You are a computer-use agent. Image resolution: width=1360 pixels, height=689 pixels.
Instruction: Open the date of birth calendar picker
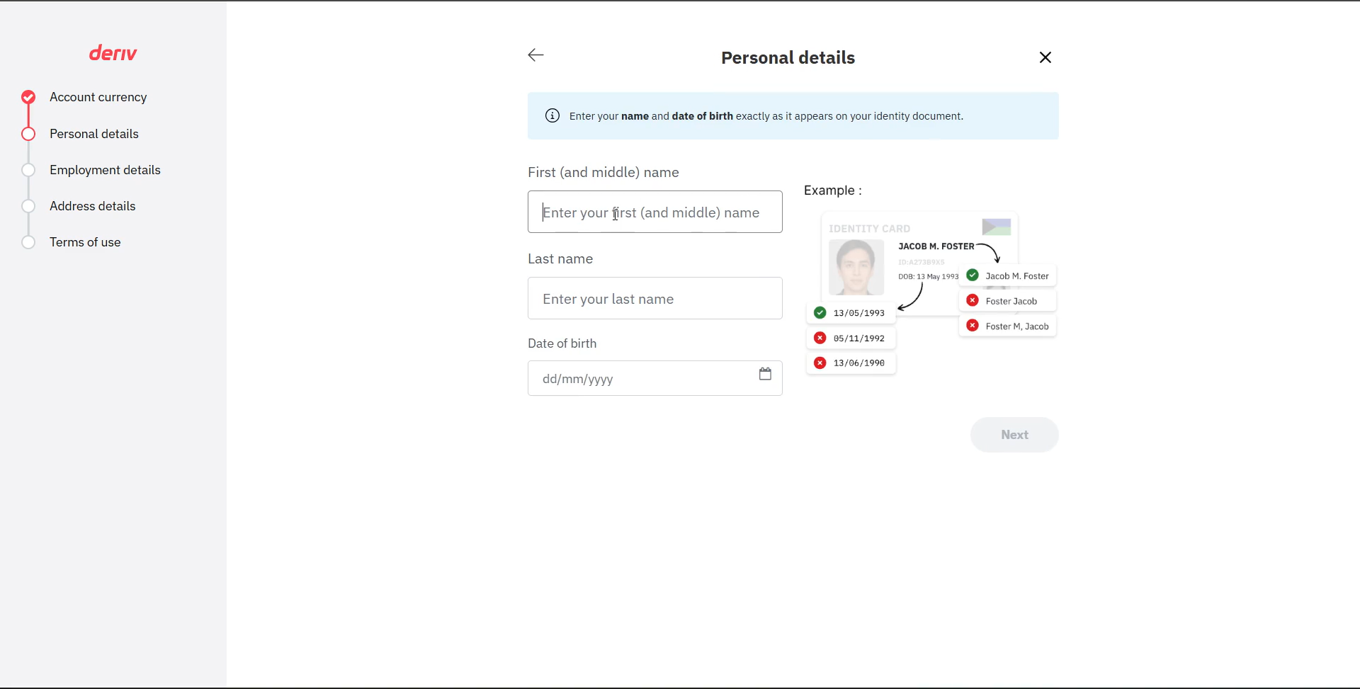[765, 374]
